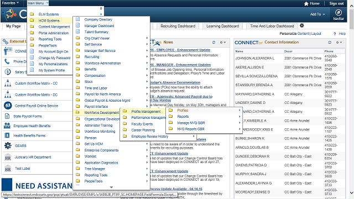Image resolution: width=354 pixels, height=199 pixels.
Task: Switch to Time And Labor Dashboard tab
Action: [272, 26]
